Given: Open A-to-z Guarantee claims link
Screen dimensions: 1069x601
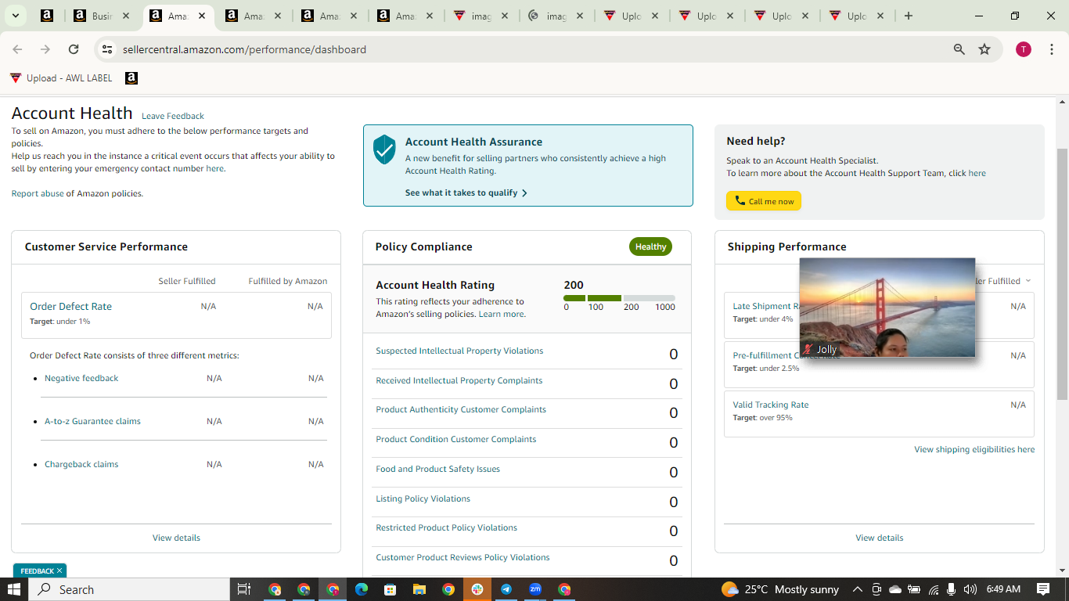Looking at the screenshot, I should (92, 421).
